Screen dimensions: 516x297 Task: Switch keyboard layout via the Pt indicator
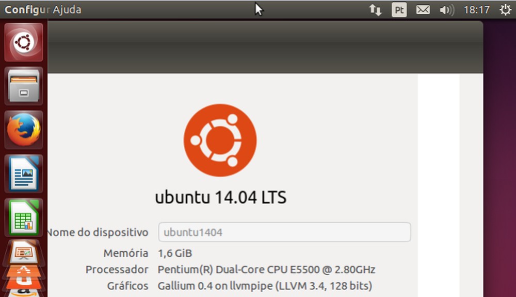point(399,9)
